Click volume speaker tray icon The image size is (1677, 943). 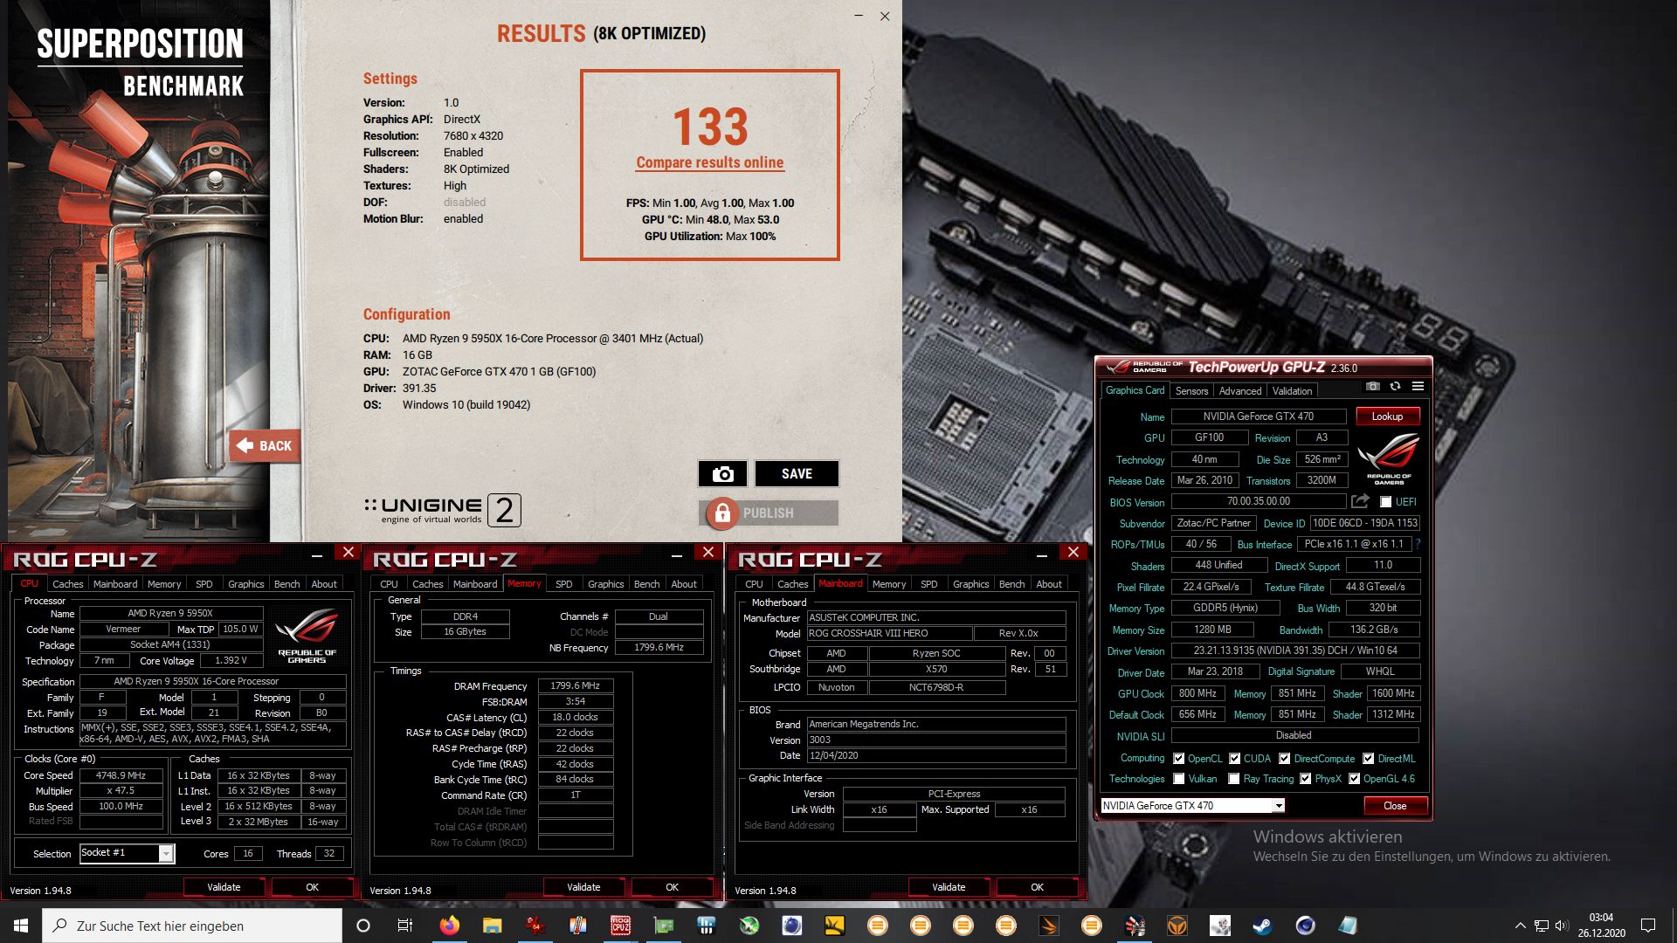(1561, 926)
